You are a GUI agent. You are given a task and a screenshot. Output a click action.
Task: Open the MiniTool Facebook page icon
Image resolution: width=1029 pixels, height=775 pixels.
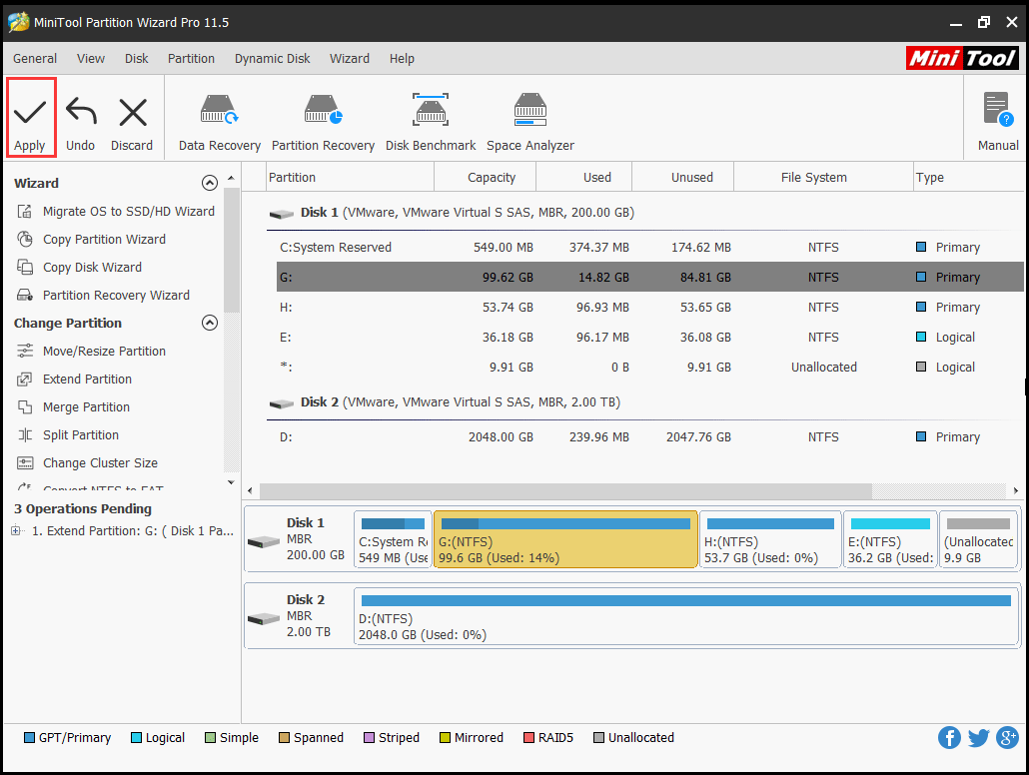[949, 738]
